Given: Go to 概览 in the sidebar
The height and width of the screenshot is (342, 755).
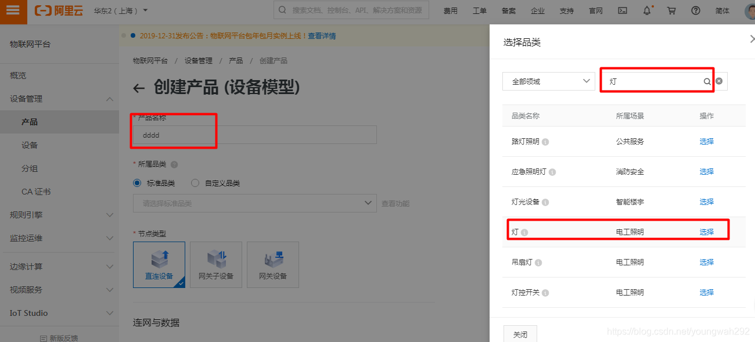Looking at the screenshot, I should 18,75.
